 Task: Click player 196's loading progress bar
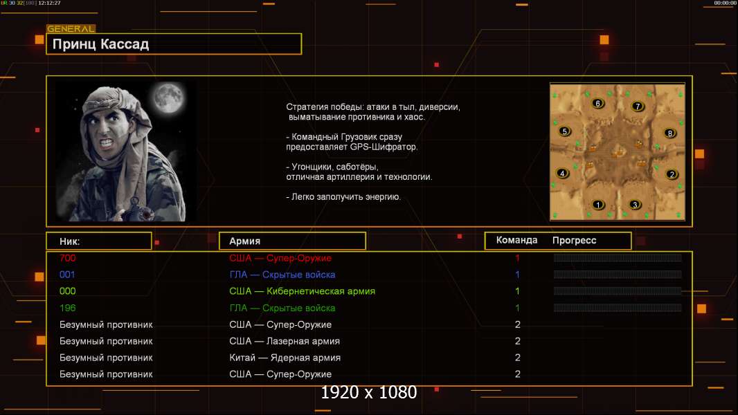[618, 308]
